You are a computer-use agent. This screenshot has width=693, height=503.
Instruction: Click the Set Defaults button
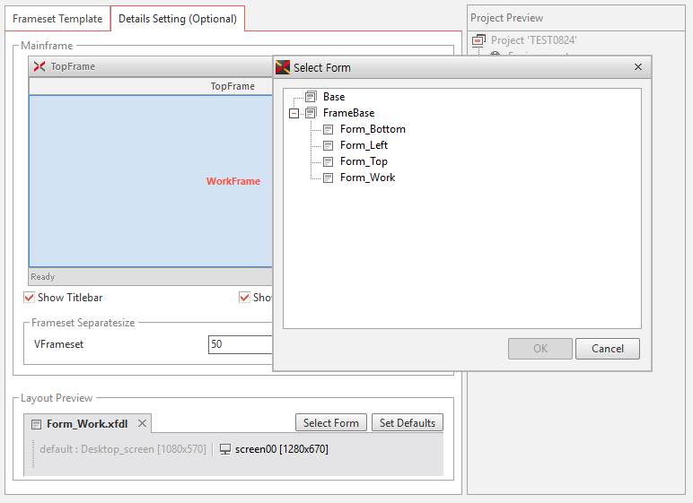407,423
